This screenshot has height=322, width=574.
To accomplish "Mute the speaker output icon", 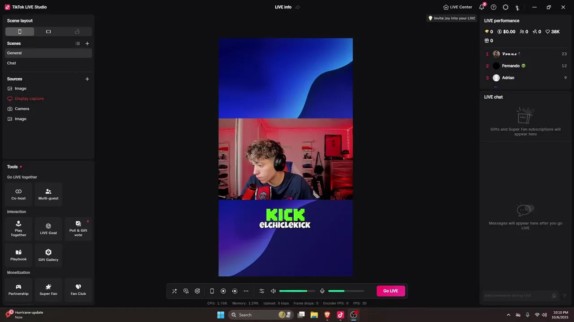I will 273,291.
